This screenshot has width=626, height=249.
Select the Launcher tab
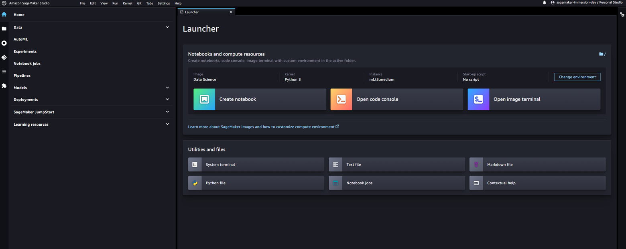tap(206, 12)
